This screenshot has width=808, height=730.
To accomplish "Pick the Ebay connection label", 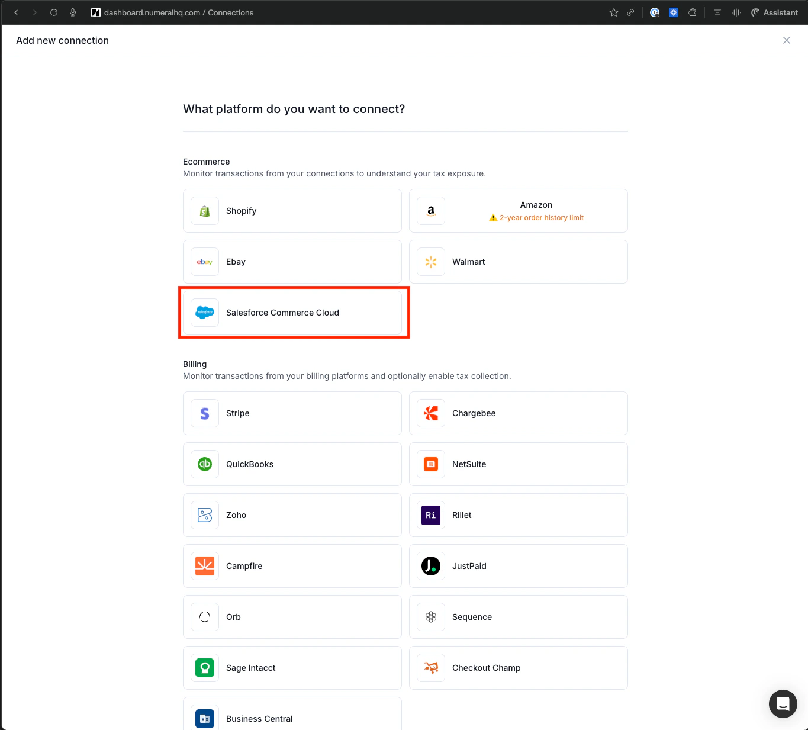I will tap(236, 262).
